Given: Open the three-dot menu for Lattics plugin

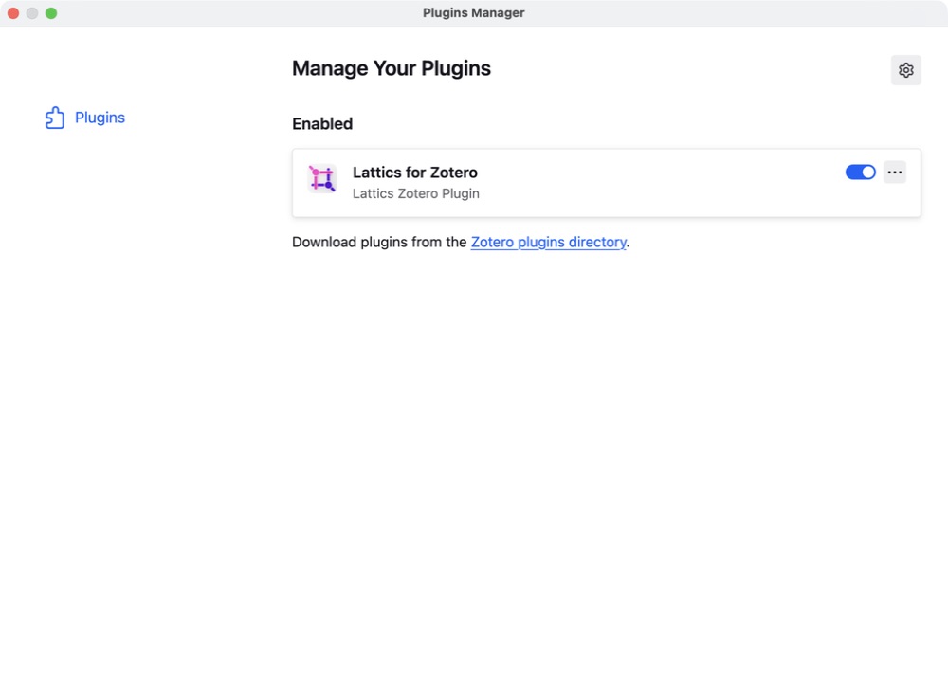Looking at the screenshot, I should (x=894, y=172).
